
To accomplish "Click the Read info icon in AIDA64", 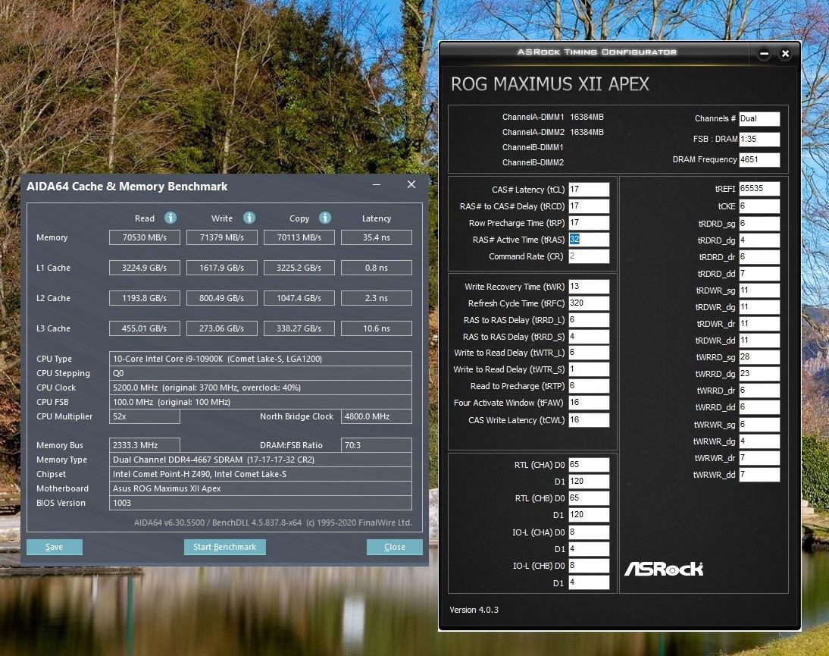I will (x=170, y=218).
